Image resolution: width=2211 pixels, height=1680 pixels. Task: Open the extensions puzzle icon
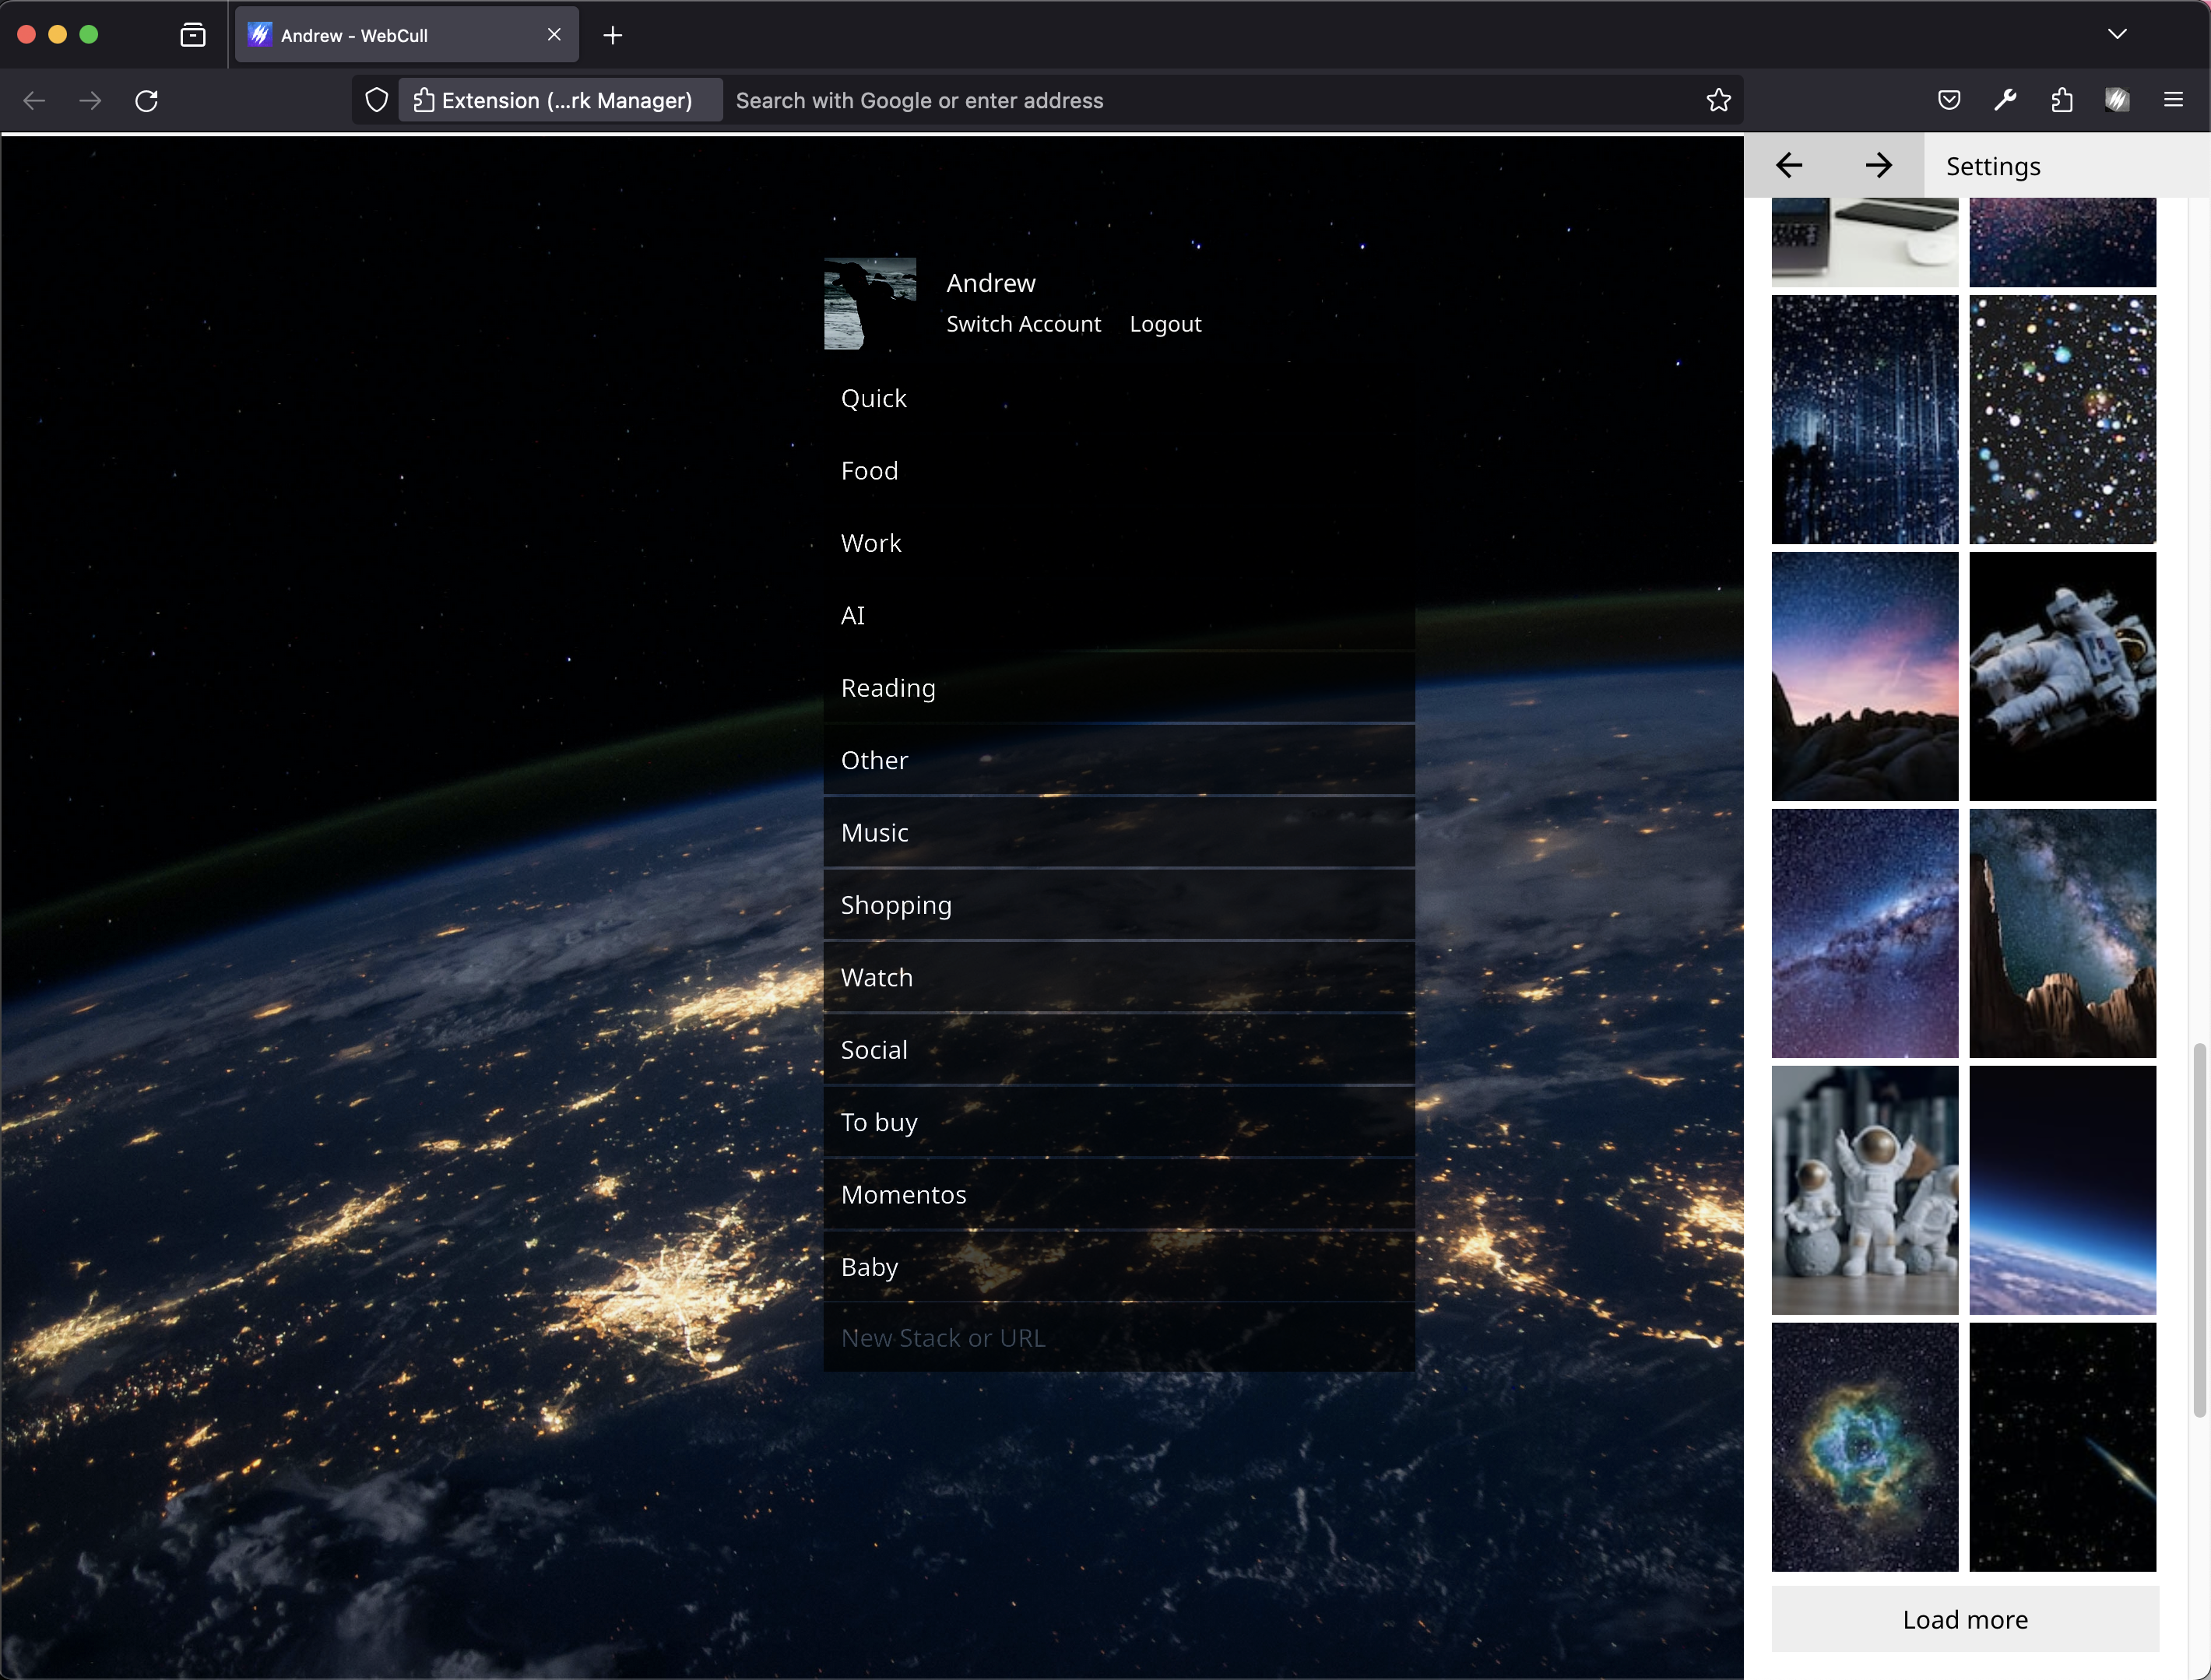(2061, 100)
